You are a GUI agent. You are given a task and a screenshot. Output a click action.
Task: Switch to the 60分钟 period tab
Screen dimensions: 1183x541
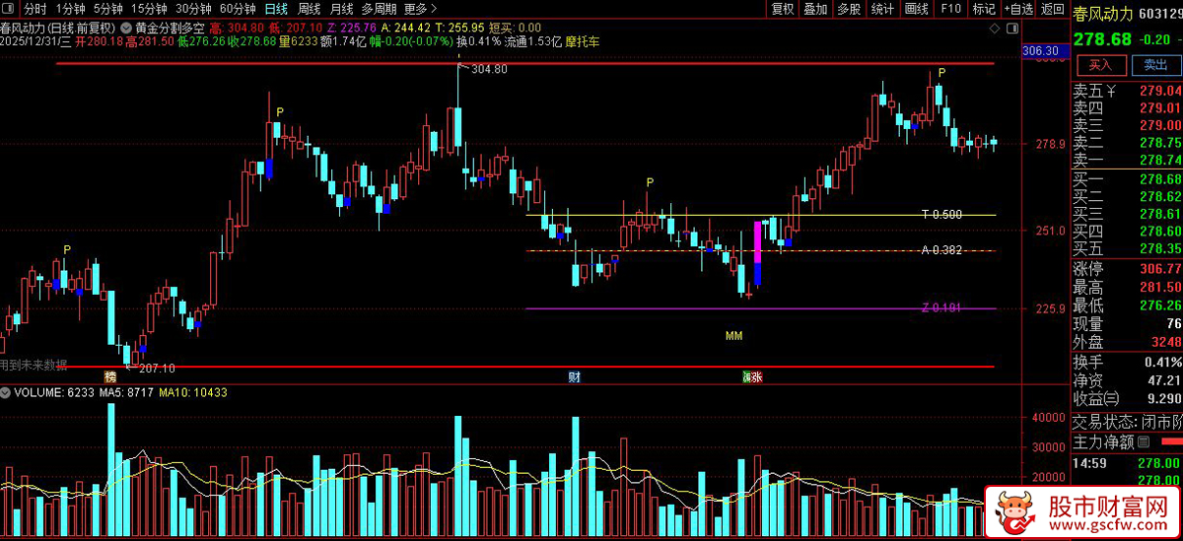(x=238, y=9)
